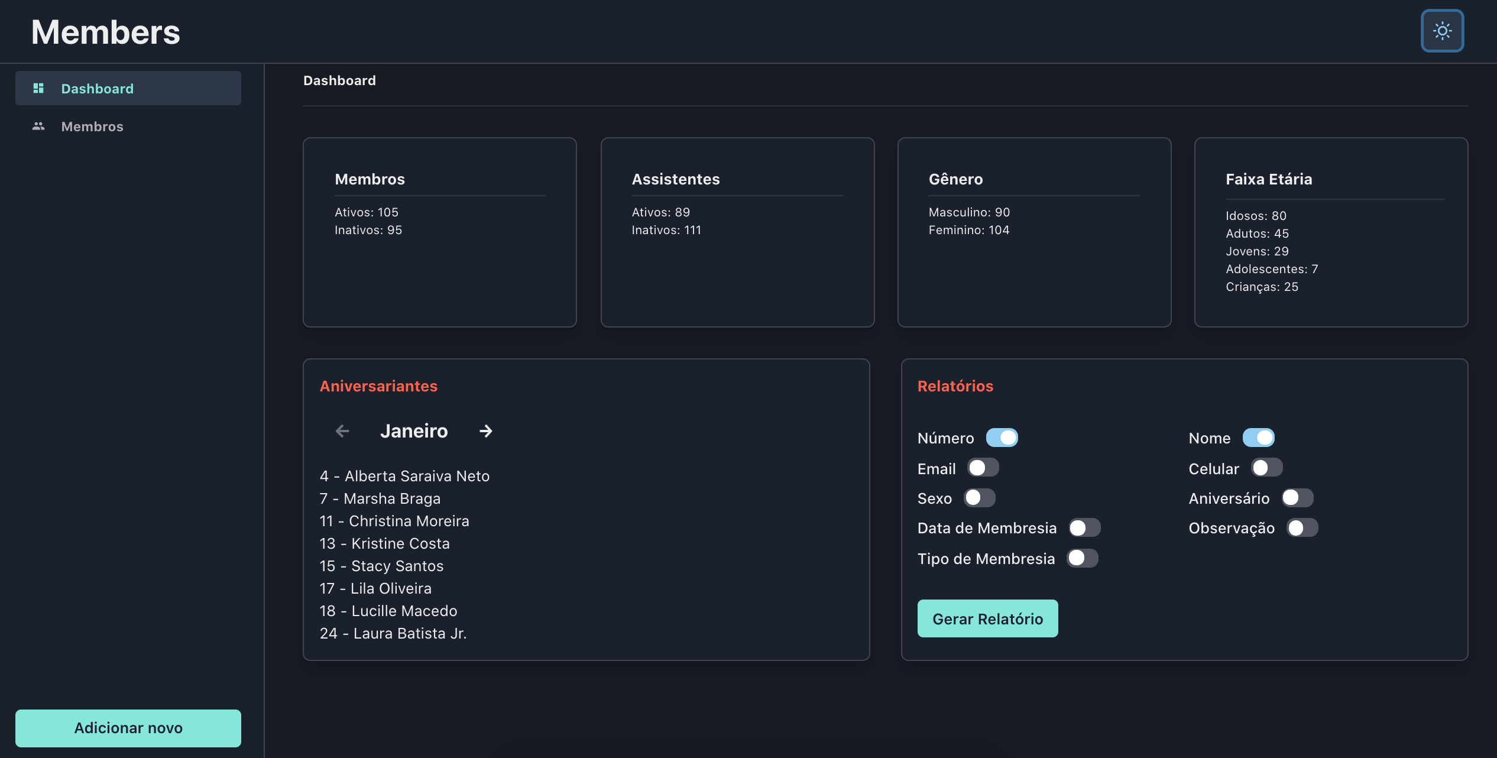Open Membros in the sidebar menu
1497x758 pixels.
pos(92,127)
